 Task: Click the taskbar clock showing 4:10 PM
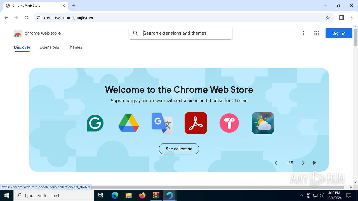pyautogui.click(x=334, y=195)
